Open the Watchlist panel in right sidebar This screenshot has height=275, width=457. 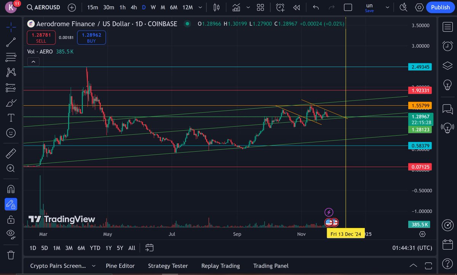(447, 27)
